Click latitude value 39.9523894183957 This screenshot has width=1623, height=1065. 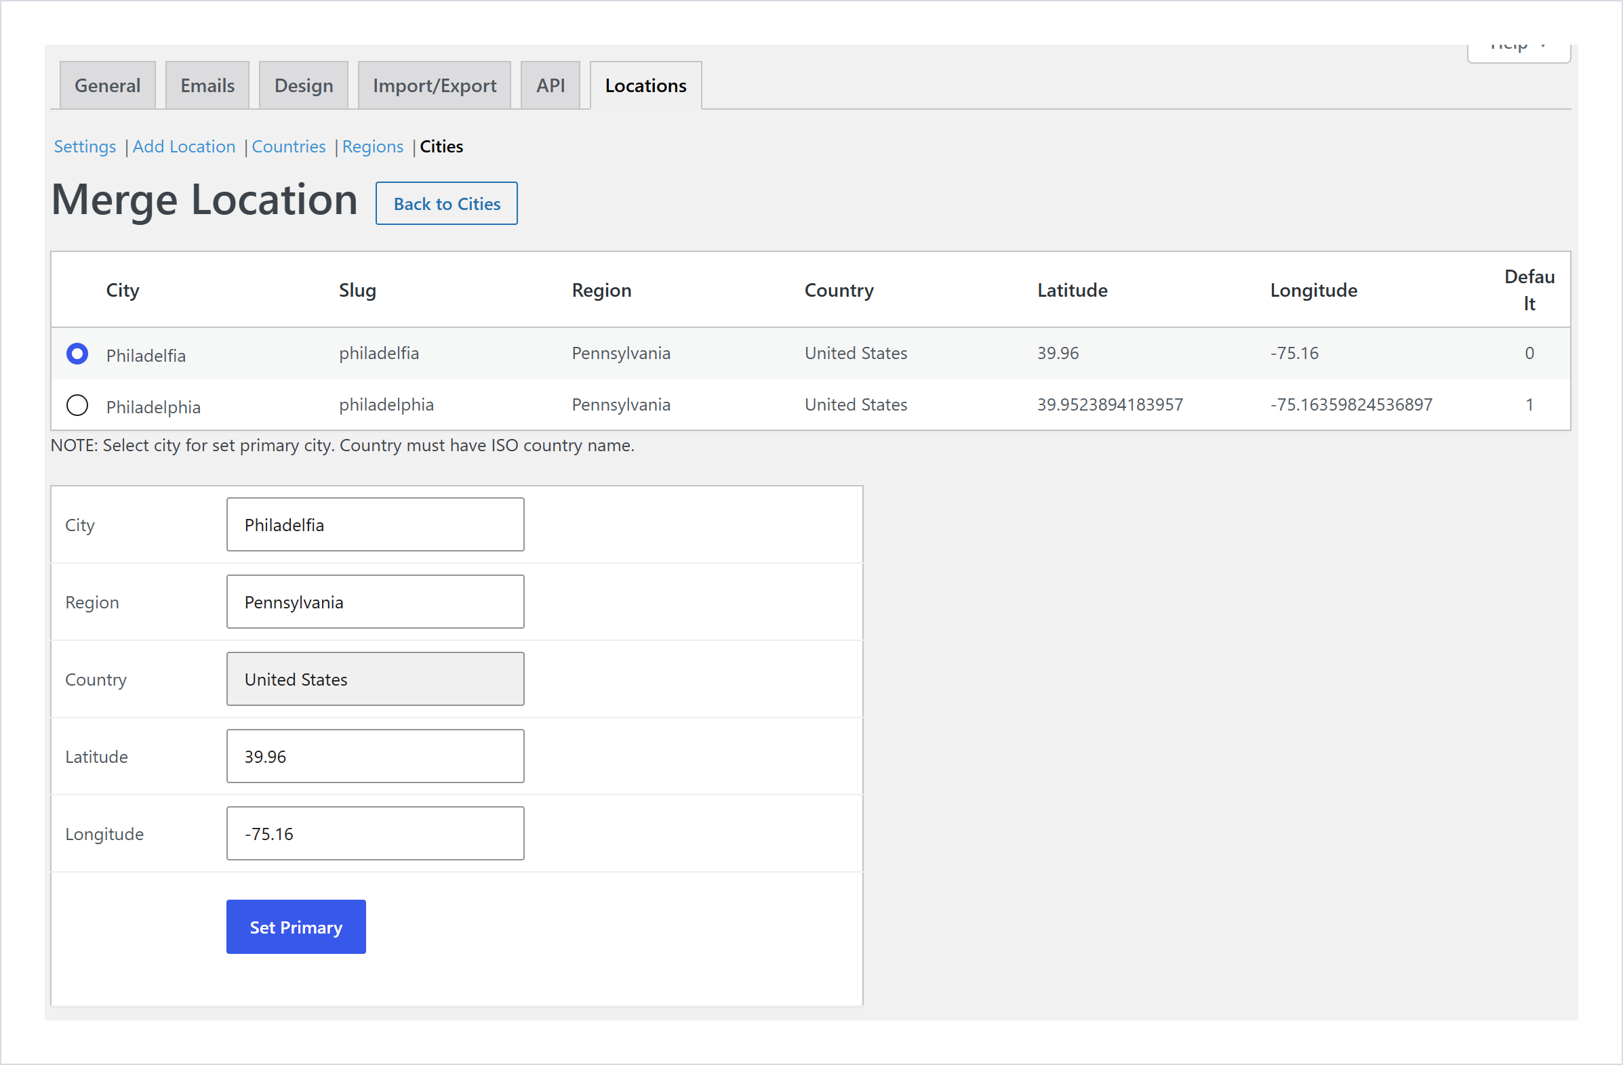click(1110, 404)
